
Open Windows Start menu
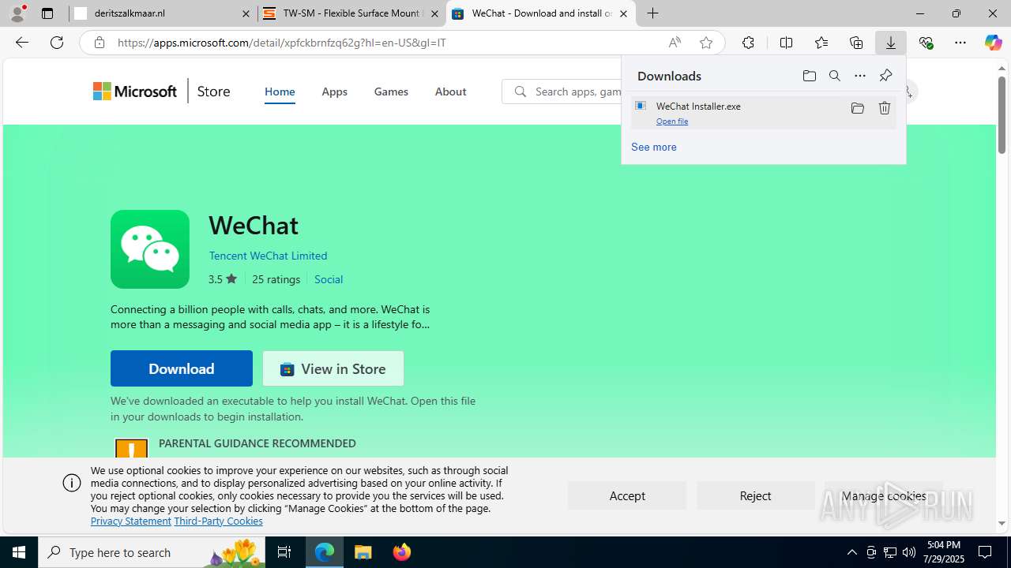19,552
